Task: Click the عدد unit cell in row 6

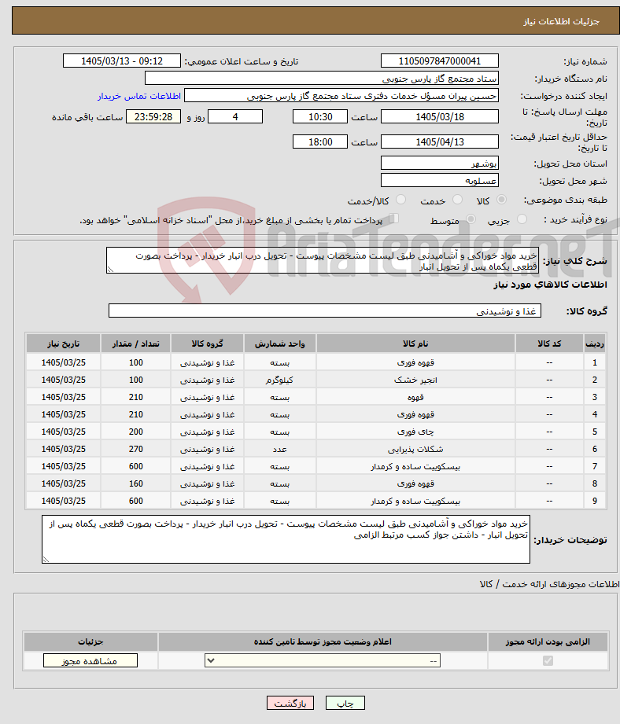Action: pyautogui.click(x=279, y=450)
